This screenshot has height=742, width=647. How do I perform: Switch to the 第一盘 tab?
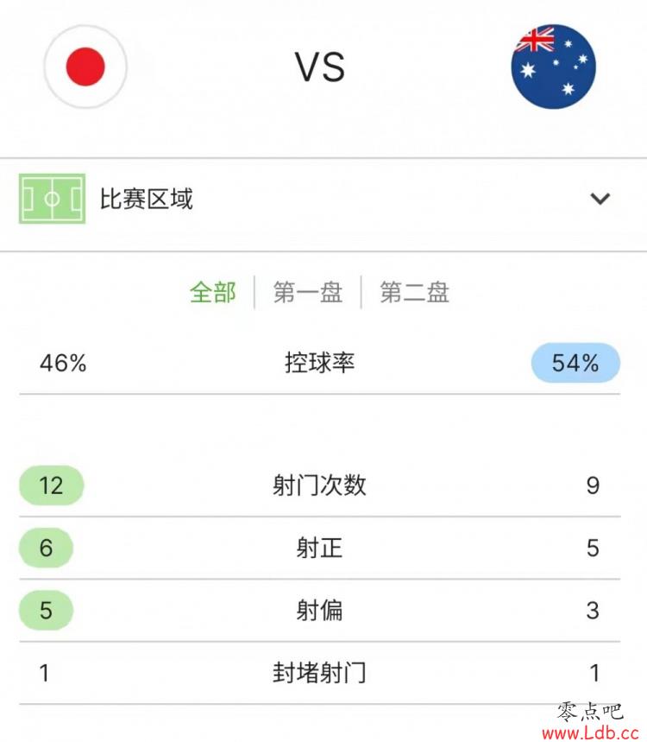click(308, 292)
